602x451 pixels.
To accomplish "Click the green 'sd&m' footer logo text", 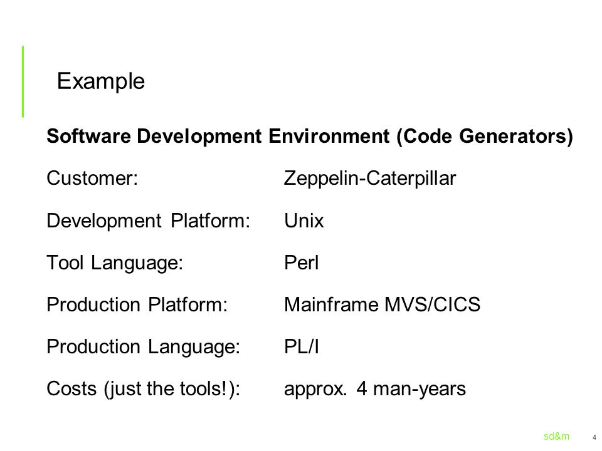I will click(x=556, y=437).
